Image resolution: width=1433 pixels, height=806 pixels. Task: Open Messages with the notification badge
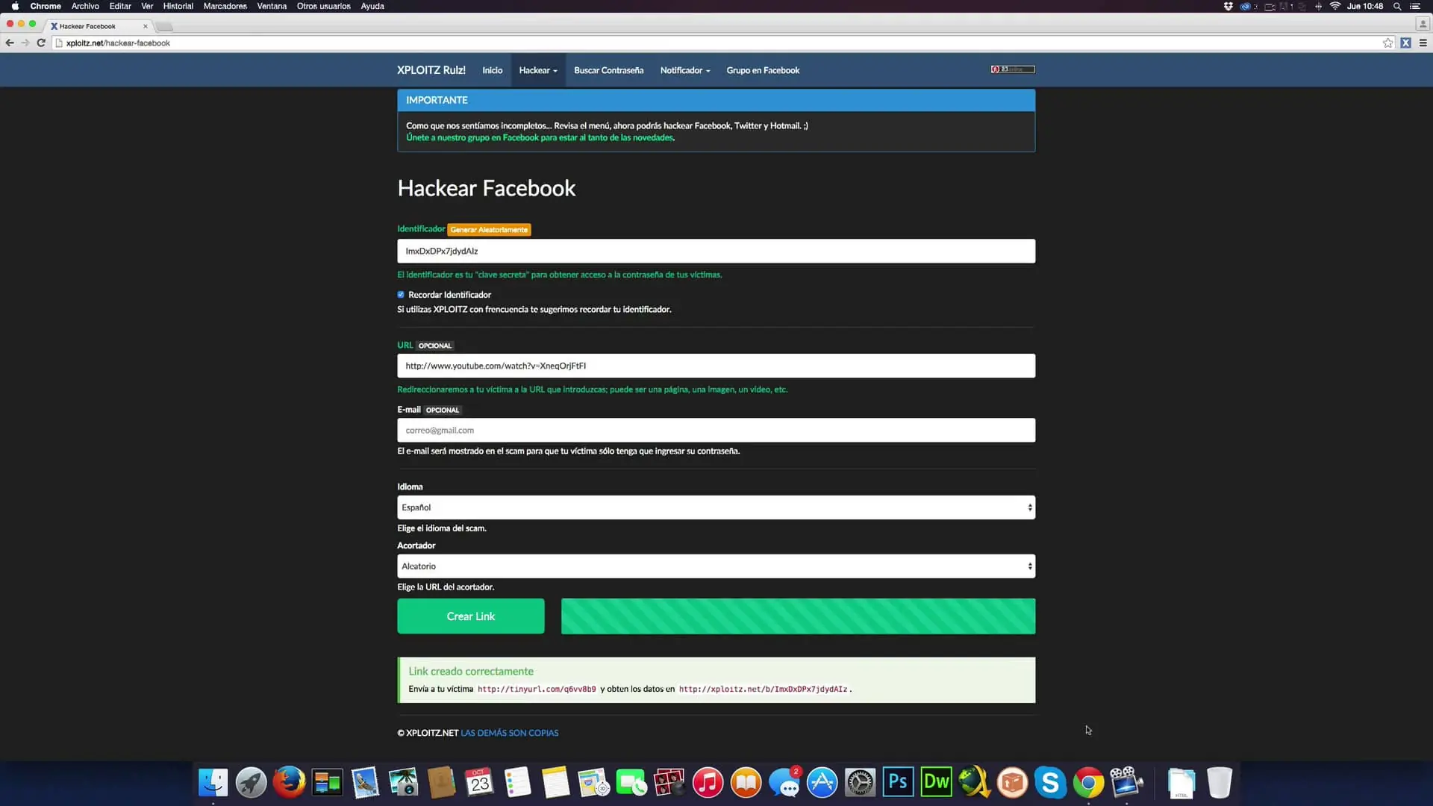(x=784, y=782)
